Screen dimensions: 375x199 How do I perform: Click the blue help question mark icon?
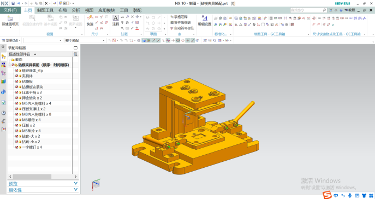tap(341, 10)
